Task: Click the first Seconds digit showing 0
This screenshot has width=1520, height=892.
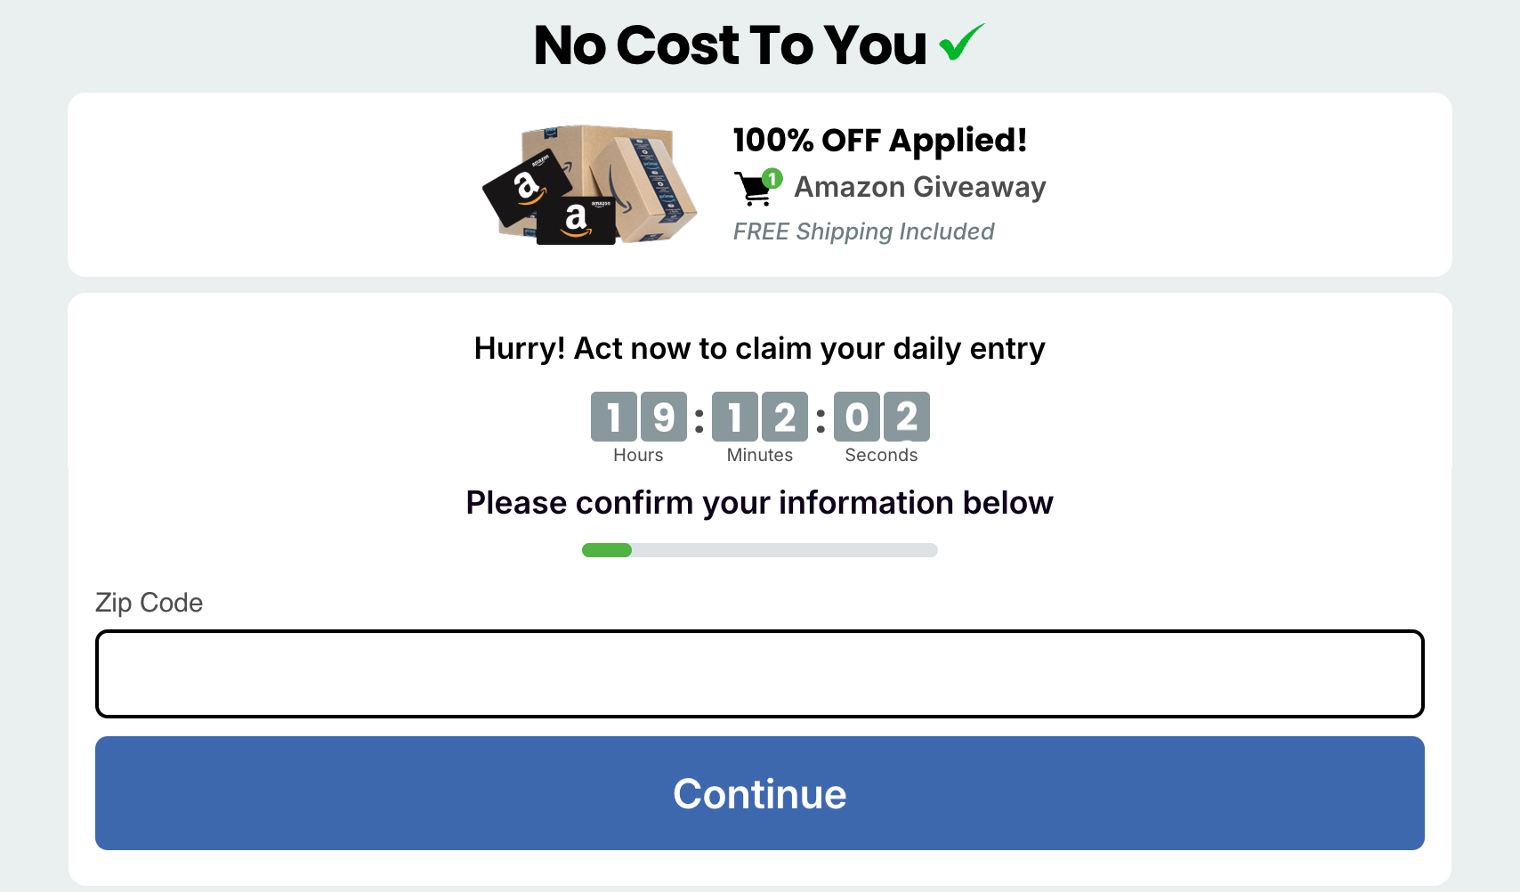Action: coord(857,417)
